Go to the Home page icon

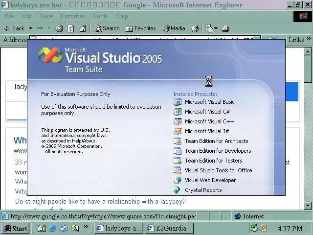coord(83,28)
